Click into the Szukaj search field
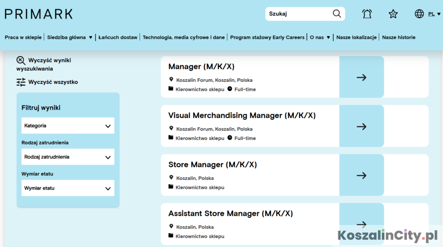The height and width of the screenshot is (247, 443). [299, 14]
